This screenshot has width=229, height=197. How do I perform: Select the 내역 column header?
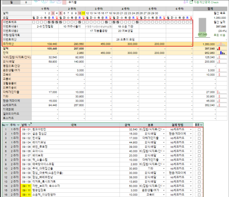click(x=74, y=125)
